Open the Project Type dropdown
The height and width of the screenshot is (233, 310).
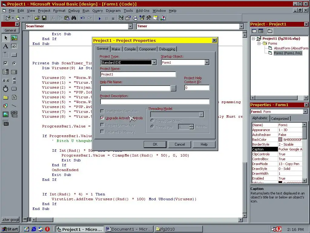[154, 62]
